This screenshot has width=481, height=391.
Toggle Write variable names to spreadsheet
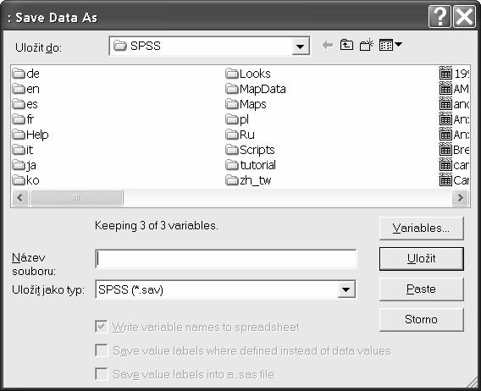coord(102,327)
